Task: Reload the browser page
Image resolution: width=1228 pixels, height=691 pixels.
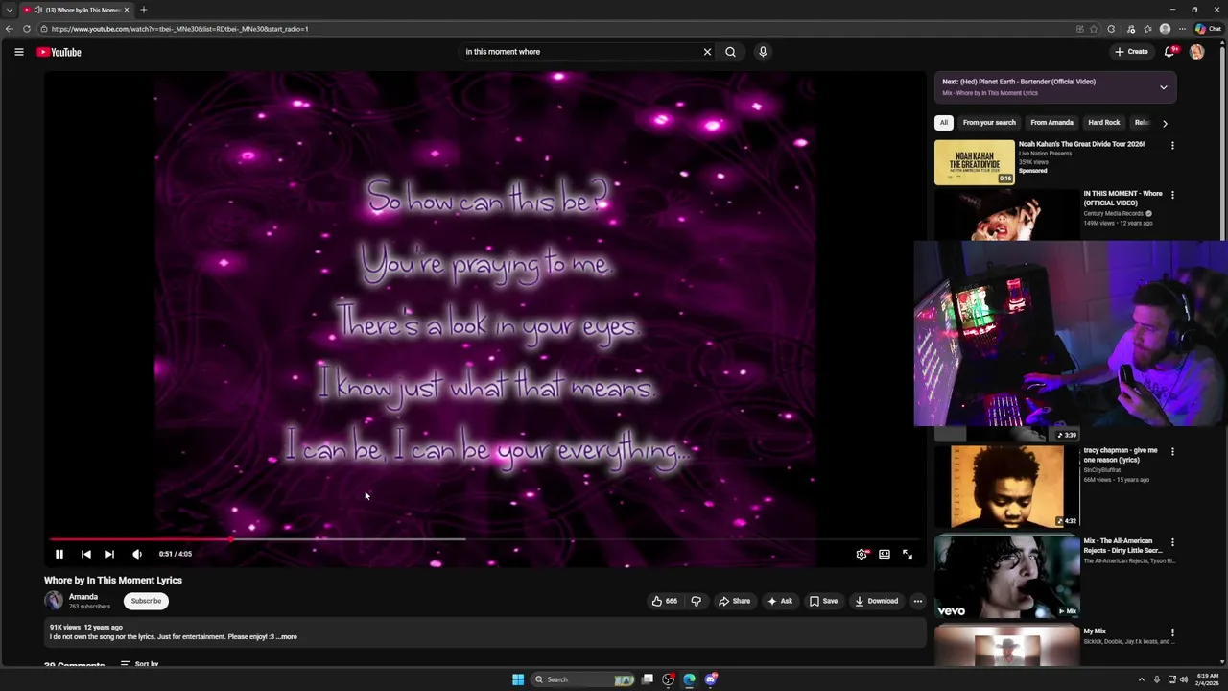Action: (x=27, y=29)
